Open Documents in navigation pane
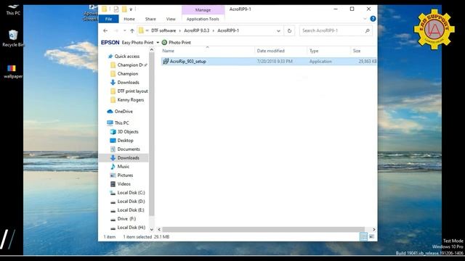Viewport: 465px width, 261px height. [125, 149]
